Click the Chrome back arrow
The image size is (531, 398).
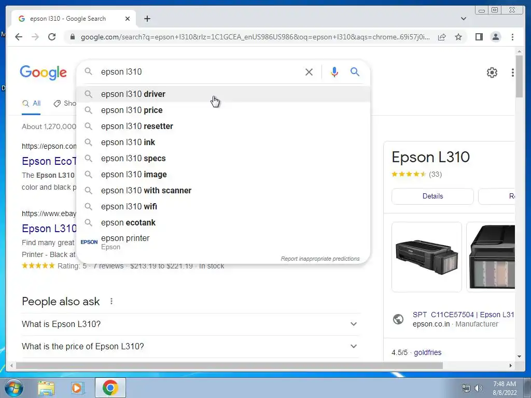click(x=19, y=37)
